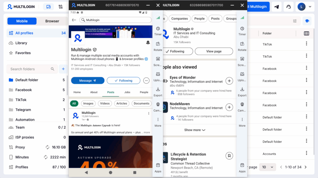Viewport: 318px width, 178px height.
Task: Toggle Following on Multilogin company page
Action: point(124,80)
